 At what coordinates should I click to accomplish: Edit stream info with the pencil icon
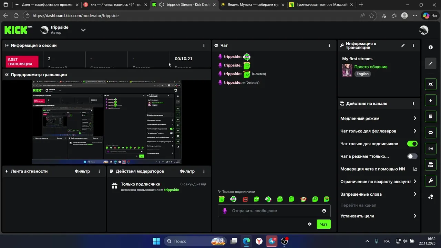pos(403,45)
